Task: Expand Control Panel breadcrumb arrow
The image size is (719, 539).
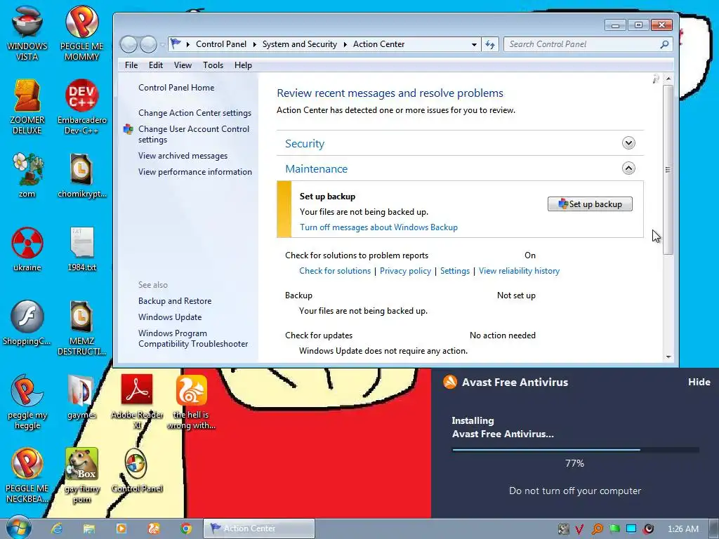Action: click(x=254, y=44)
